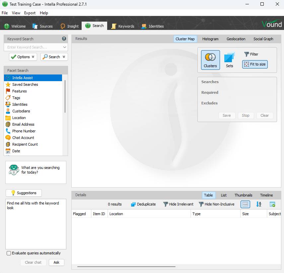Open the Keyword Search help icon

[x=64, y=39]
